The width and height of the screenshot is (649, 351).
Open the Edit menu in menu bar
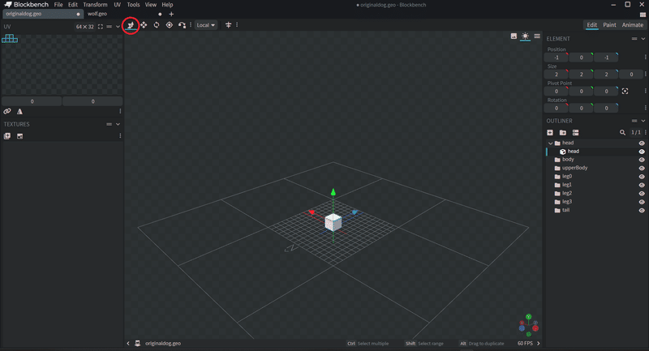(x=73, y=5)
